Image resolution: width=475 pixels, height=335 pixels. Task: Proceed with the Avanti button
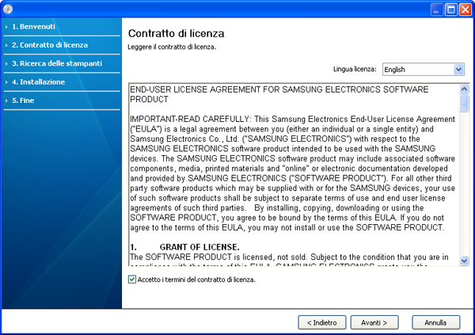[x=374, y=322]
